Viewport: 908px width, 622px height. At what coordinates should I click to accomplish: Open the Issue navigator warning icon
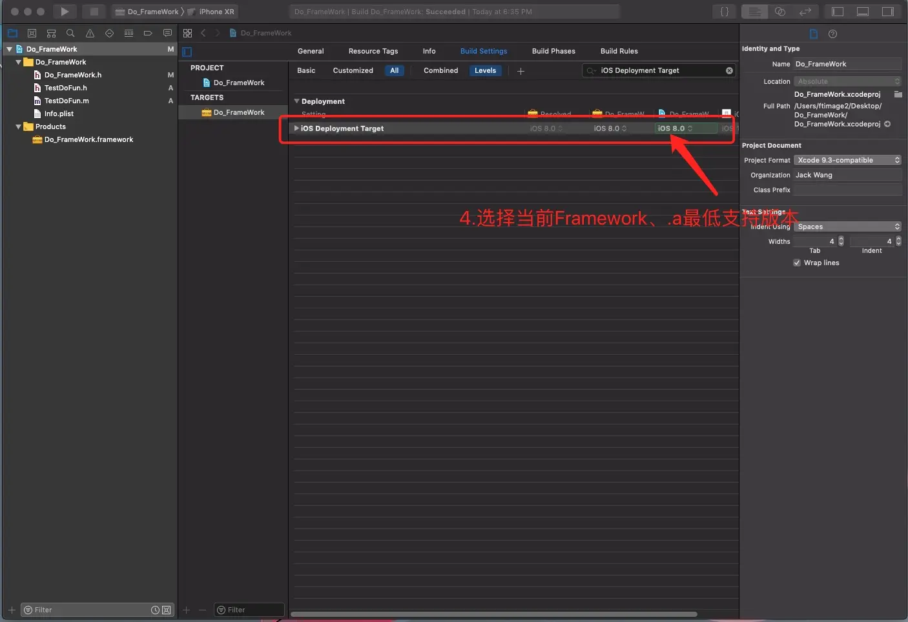click(x=90, y=33)
